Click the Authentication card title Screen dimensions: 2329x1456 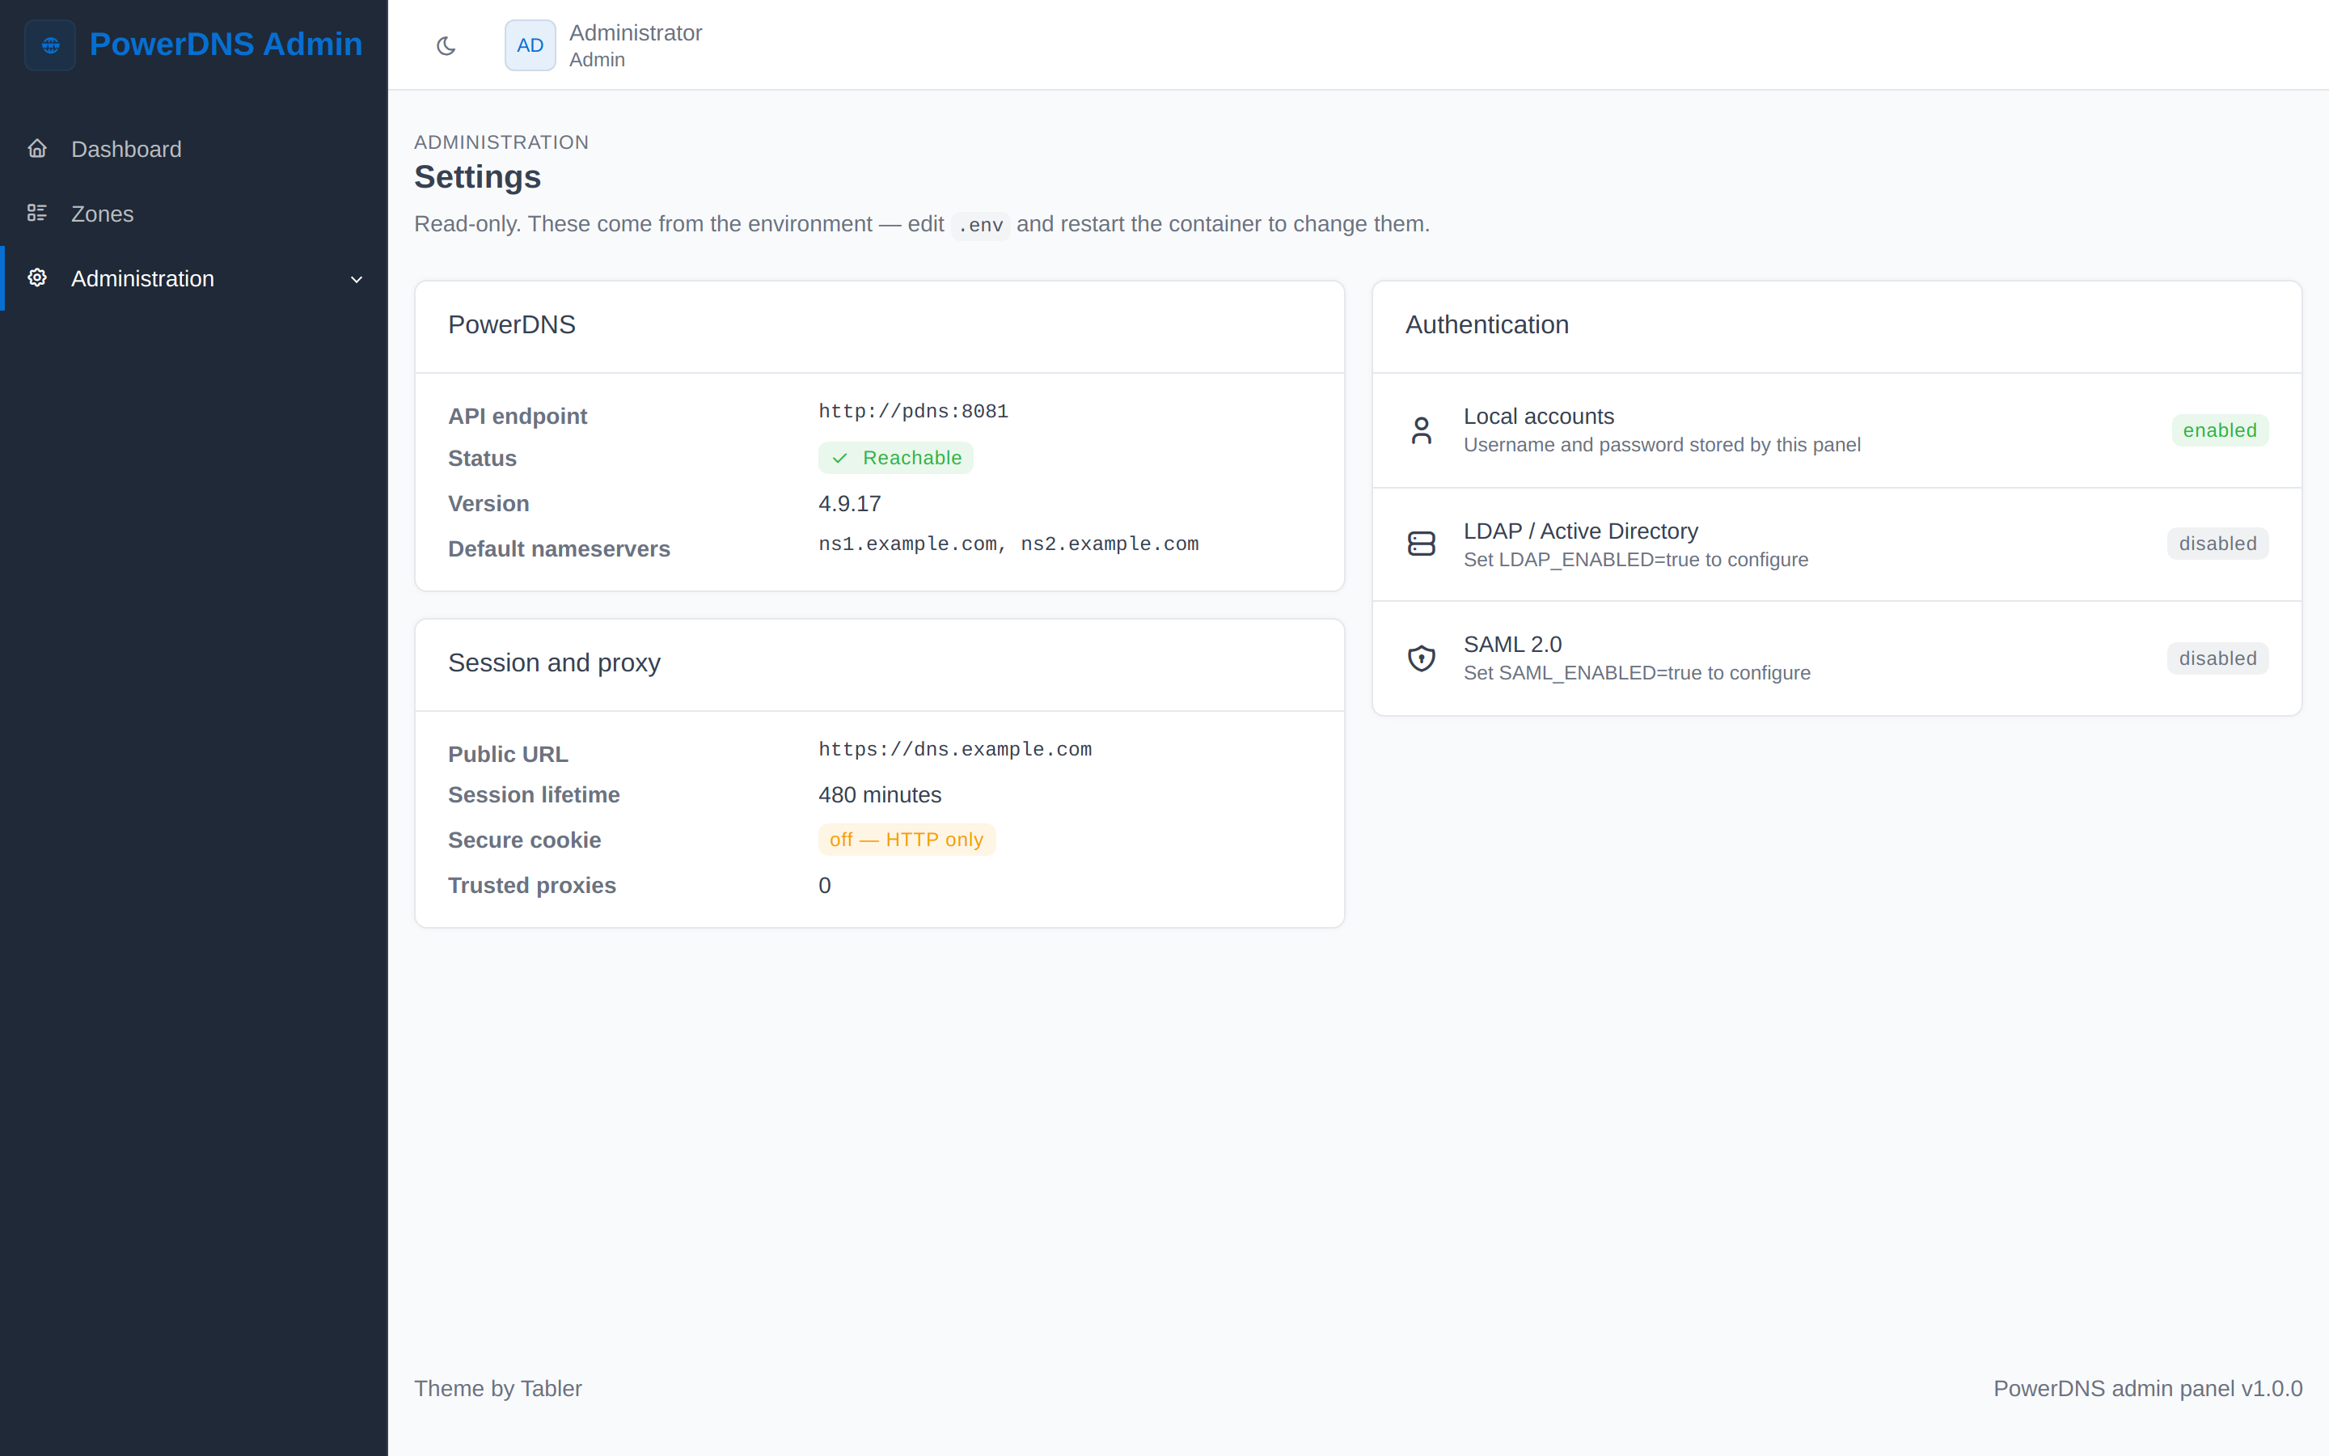pos(1487,324)
